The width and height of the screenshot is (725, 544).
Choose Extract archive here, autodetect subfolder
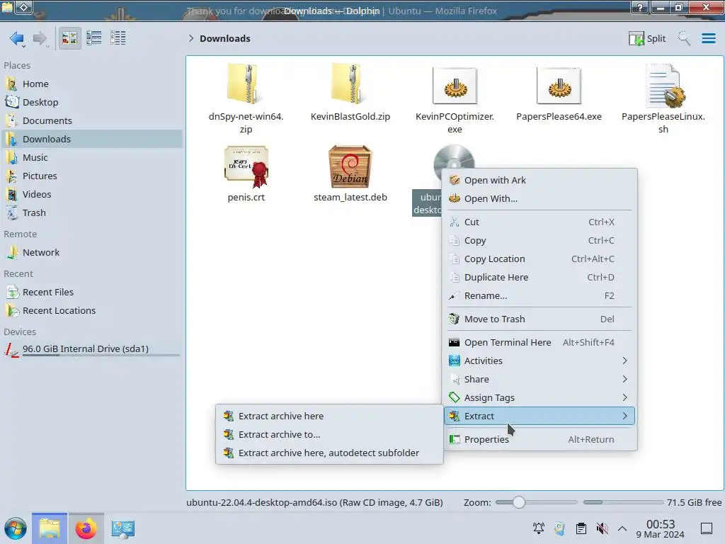pyautogui.click(x=329, y=453)
